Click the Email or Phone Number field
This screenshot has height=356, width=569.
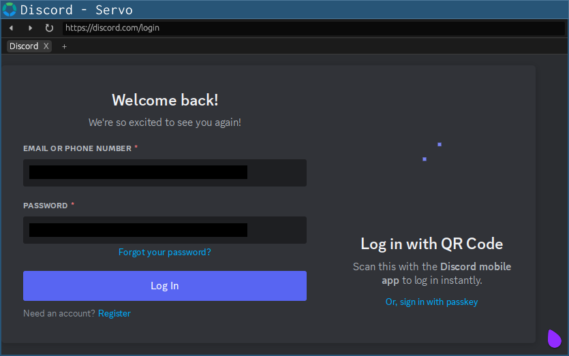pyautogui.click(x=164, y=173)
